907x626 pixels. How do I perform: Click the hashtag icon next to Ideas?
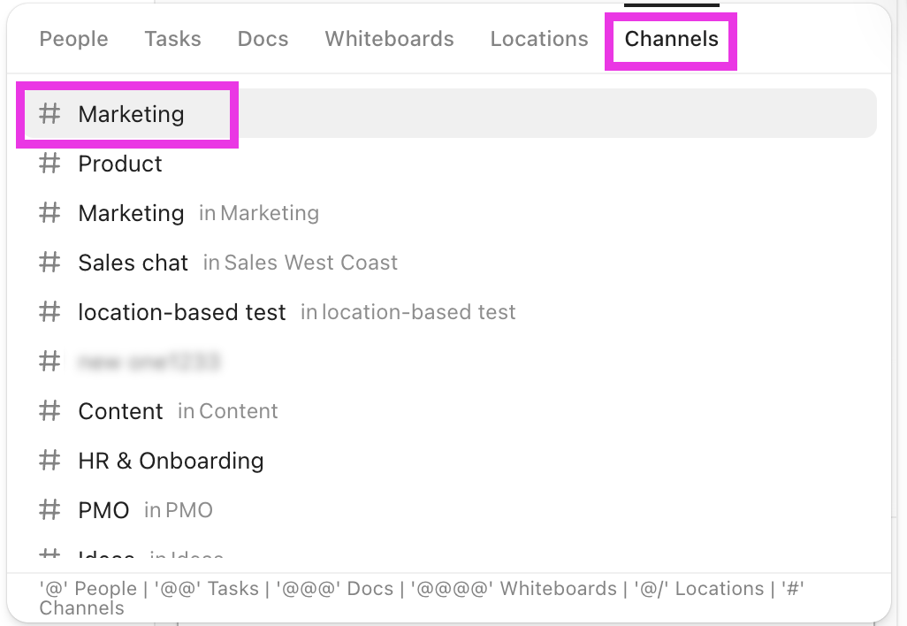(x=50, y=555)
